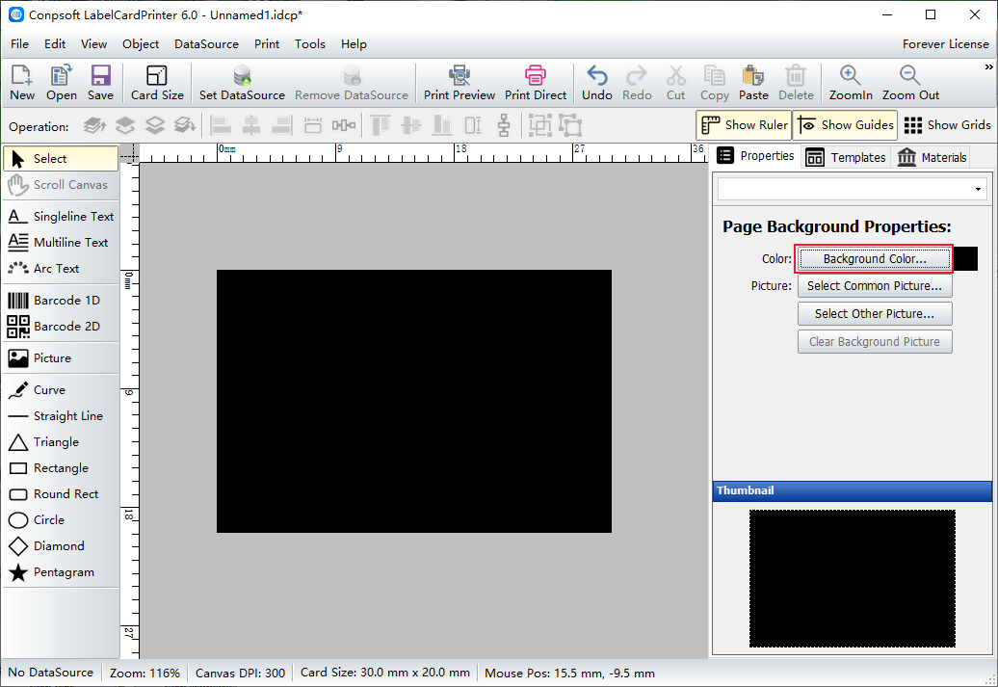Click the black card canvas
The height and width of the screenshot is (687, 998).
point(413,401)
